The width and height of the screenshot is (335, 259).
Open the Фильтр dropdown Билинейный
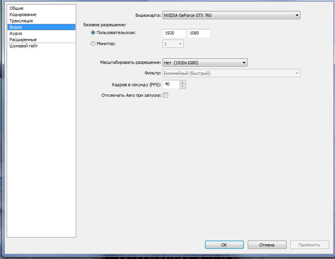[x=231, y=73]
